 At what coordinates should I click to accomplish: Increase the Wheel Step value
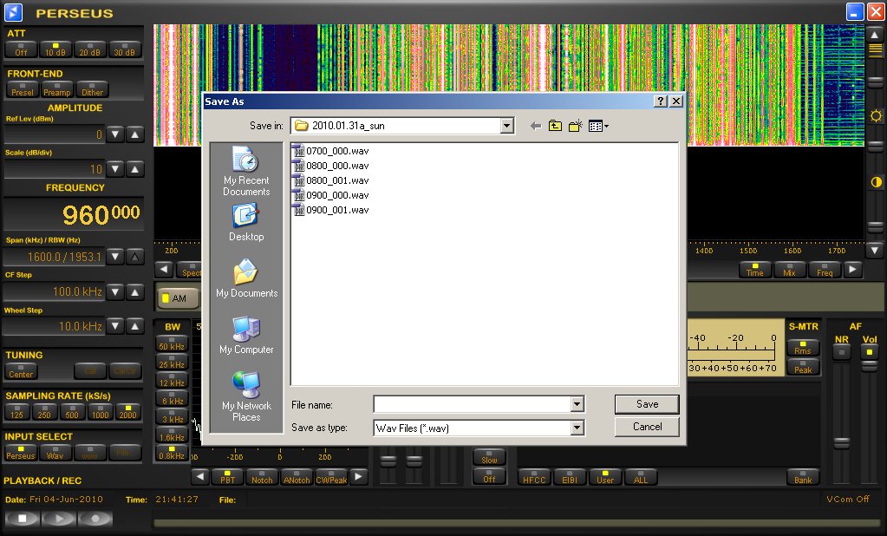click(x=134, y=327)
